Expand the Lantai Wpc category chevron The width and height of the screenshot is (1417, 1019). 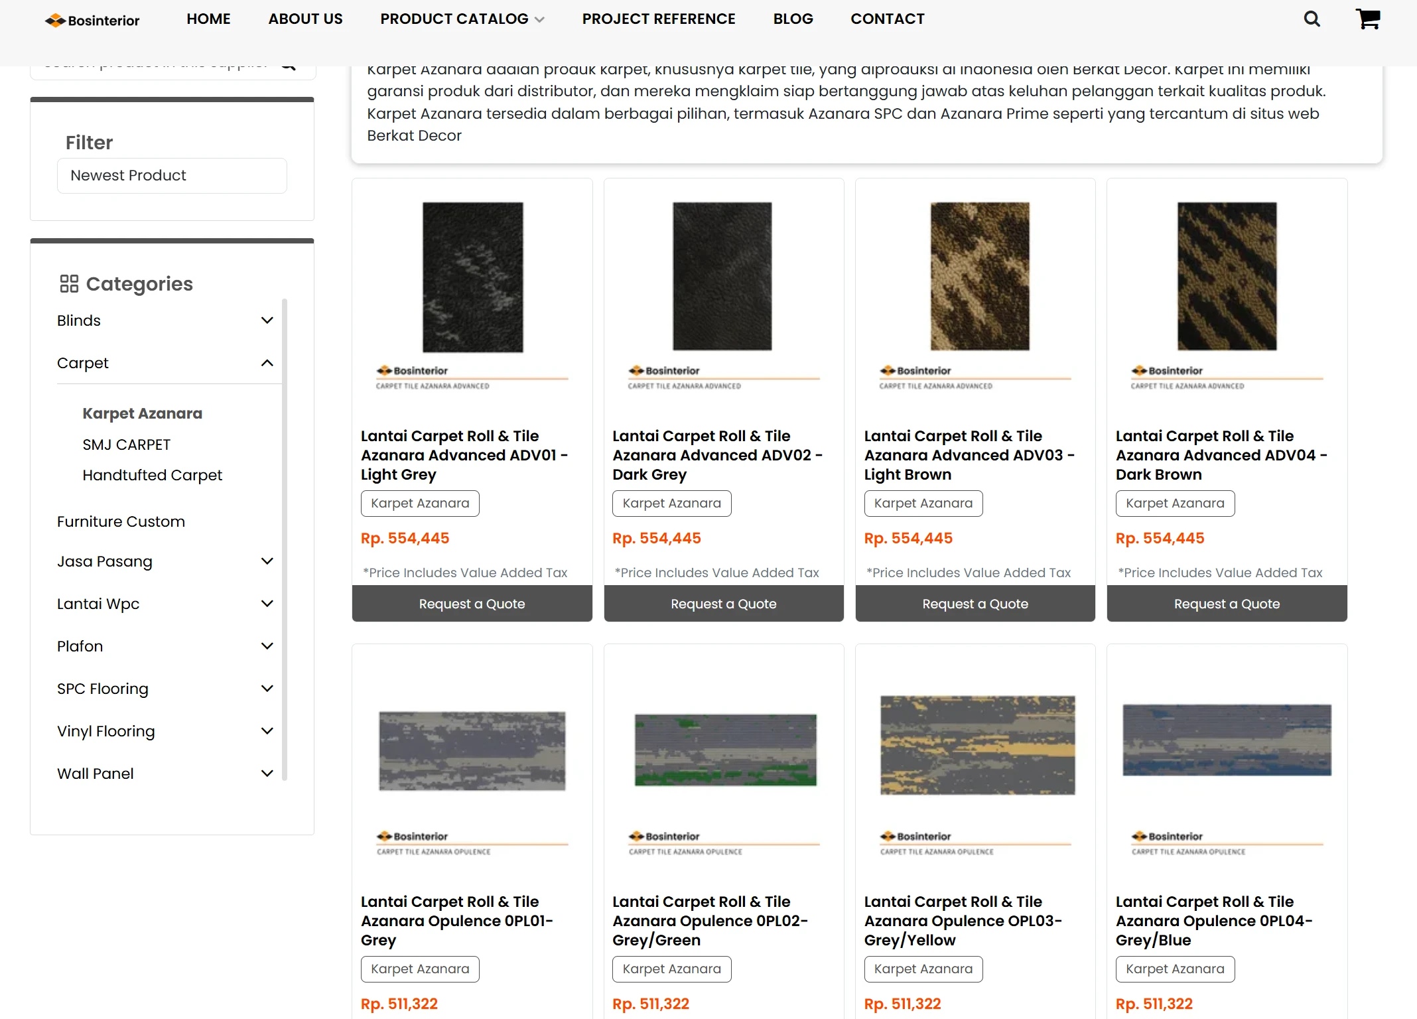tap(267, 604)
